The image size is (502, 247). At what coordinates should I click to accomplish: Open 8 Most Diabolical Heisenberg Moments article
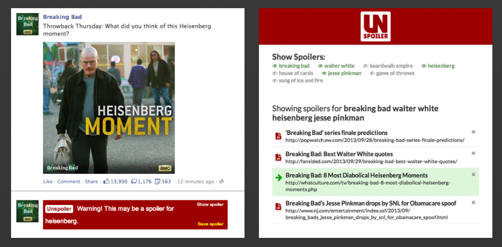[357, 175]
